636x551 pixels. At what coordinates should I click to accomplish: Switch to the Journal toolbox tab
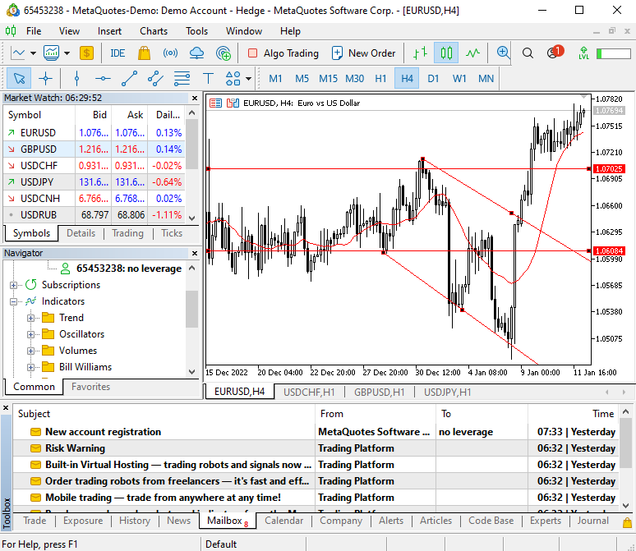click(x=593, y=521)
